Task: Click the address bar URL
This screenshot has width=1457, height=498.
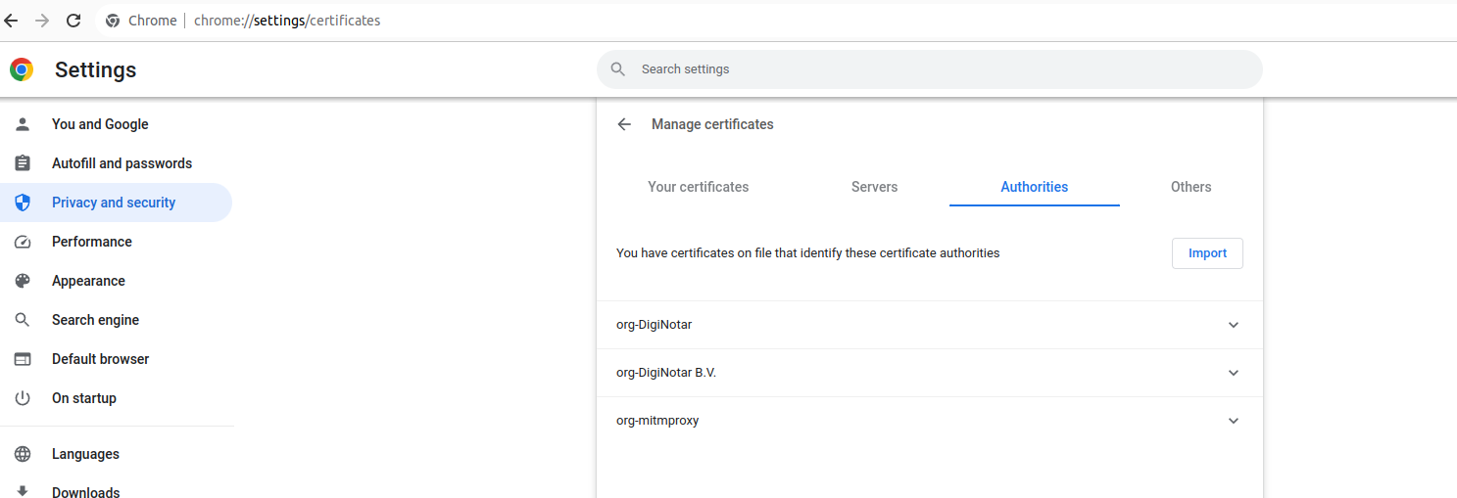Action: pyautogui.click(x=287, y=21)
